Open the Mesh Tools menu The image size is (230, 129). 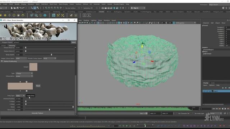coord(54,4)
